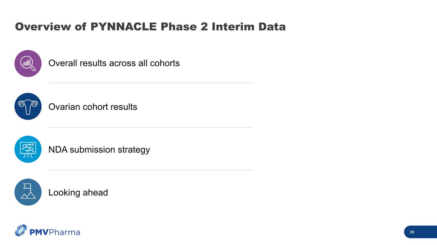The height and width of the screenshot is (245, 437).
Task: Go to "NDA submission strategy" section
Action: point(99,150)
